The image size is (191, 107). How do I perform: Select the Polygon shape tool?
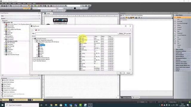pyautogui.click(x=179, y=27)
